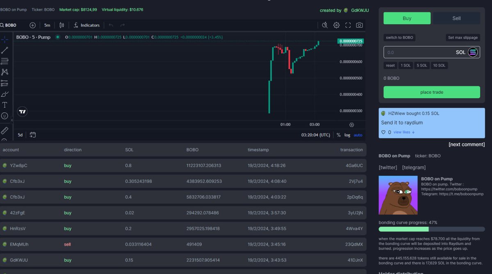Open the candlestick chart style selector

click(x=62, y=25)
